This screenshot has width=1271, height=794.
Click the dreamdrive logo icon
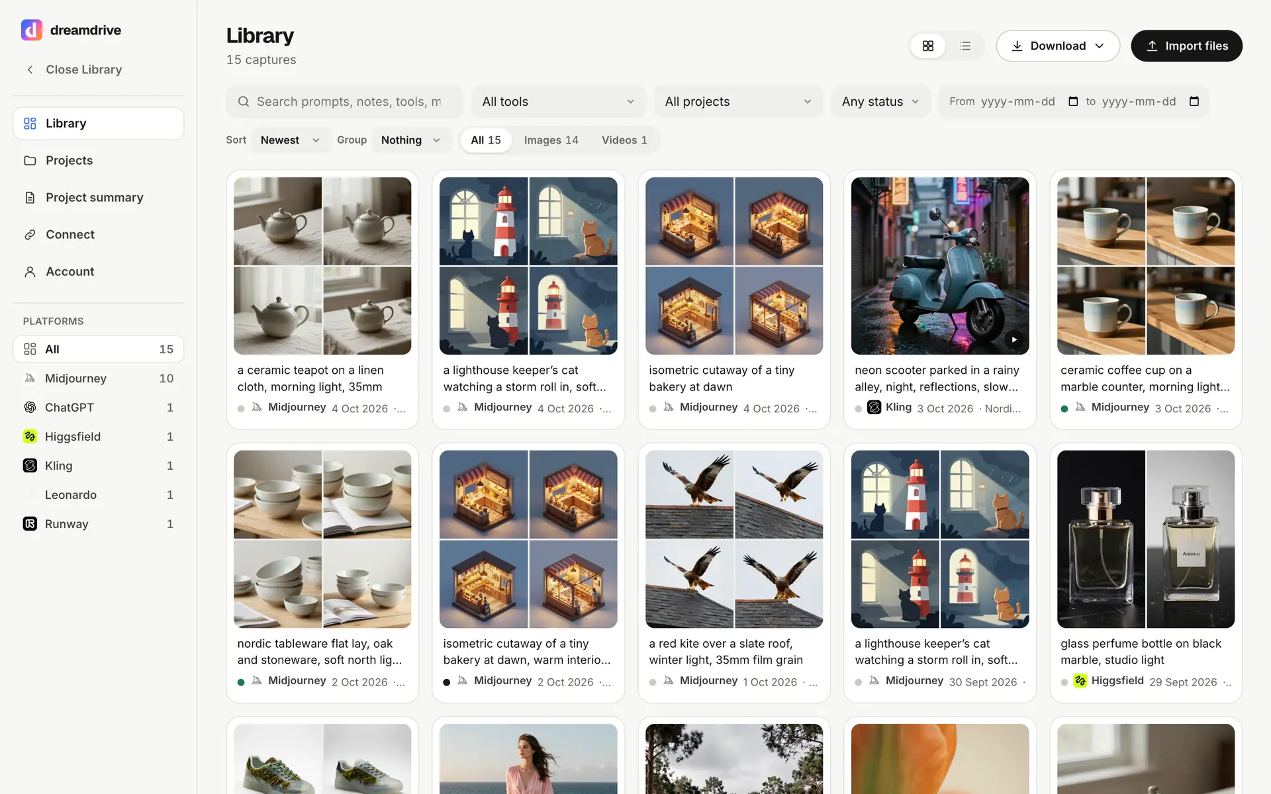click(32, 30)
